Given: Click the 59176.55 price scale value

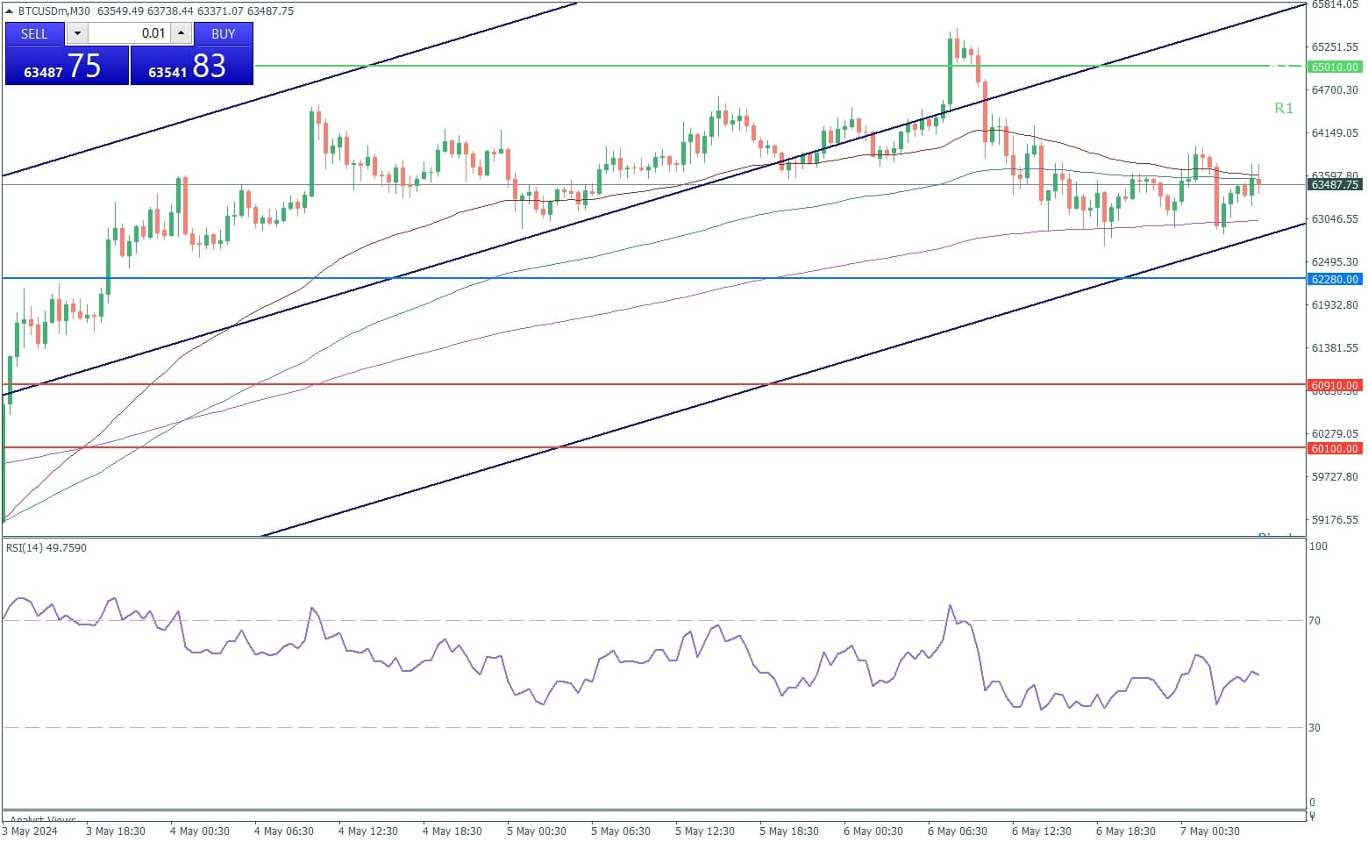Looking at the screenshot, I should pos(1335,520).
